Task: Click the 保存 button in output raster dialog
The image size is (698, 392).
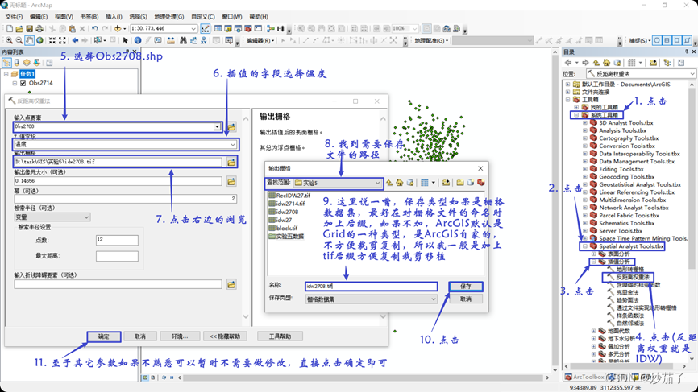Action: pos(466,287)
